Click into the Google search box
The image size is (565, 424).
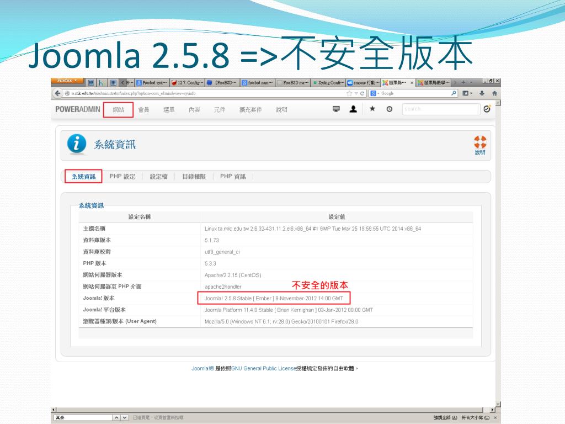point(414,93)
